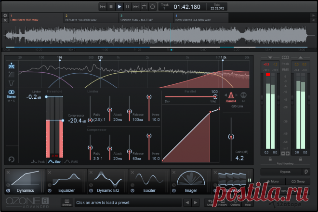Open the Exciter module tile
This screenshot has height=212, width=318.
[149, 181]
